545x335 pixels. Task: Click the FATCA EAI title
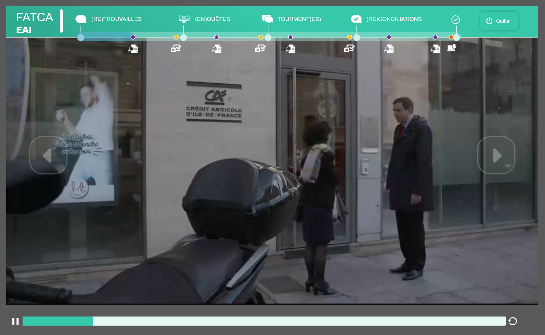coord(34,23)
